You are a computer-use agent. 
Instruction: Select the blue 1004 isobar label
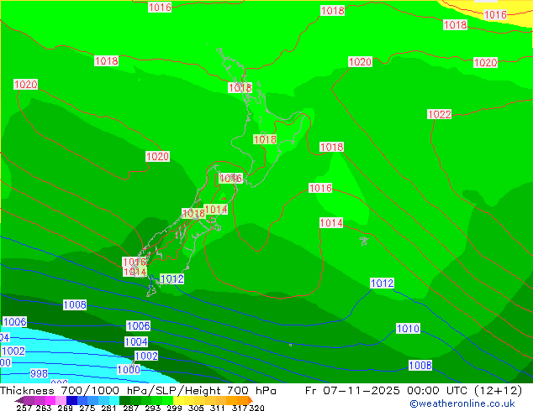click(136, 341)
